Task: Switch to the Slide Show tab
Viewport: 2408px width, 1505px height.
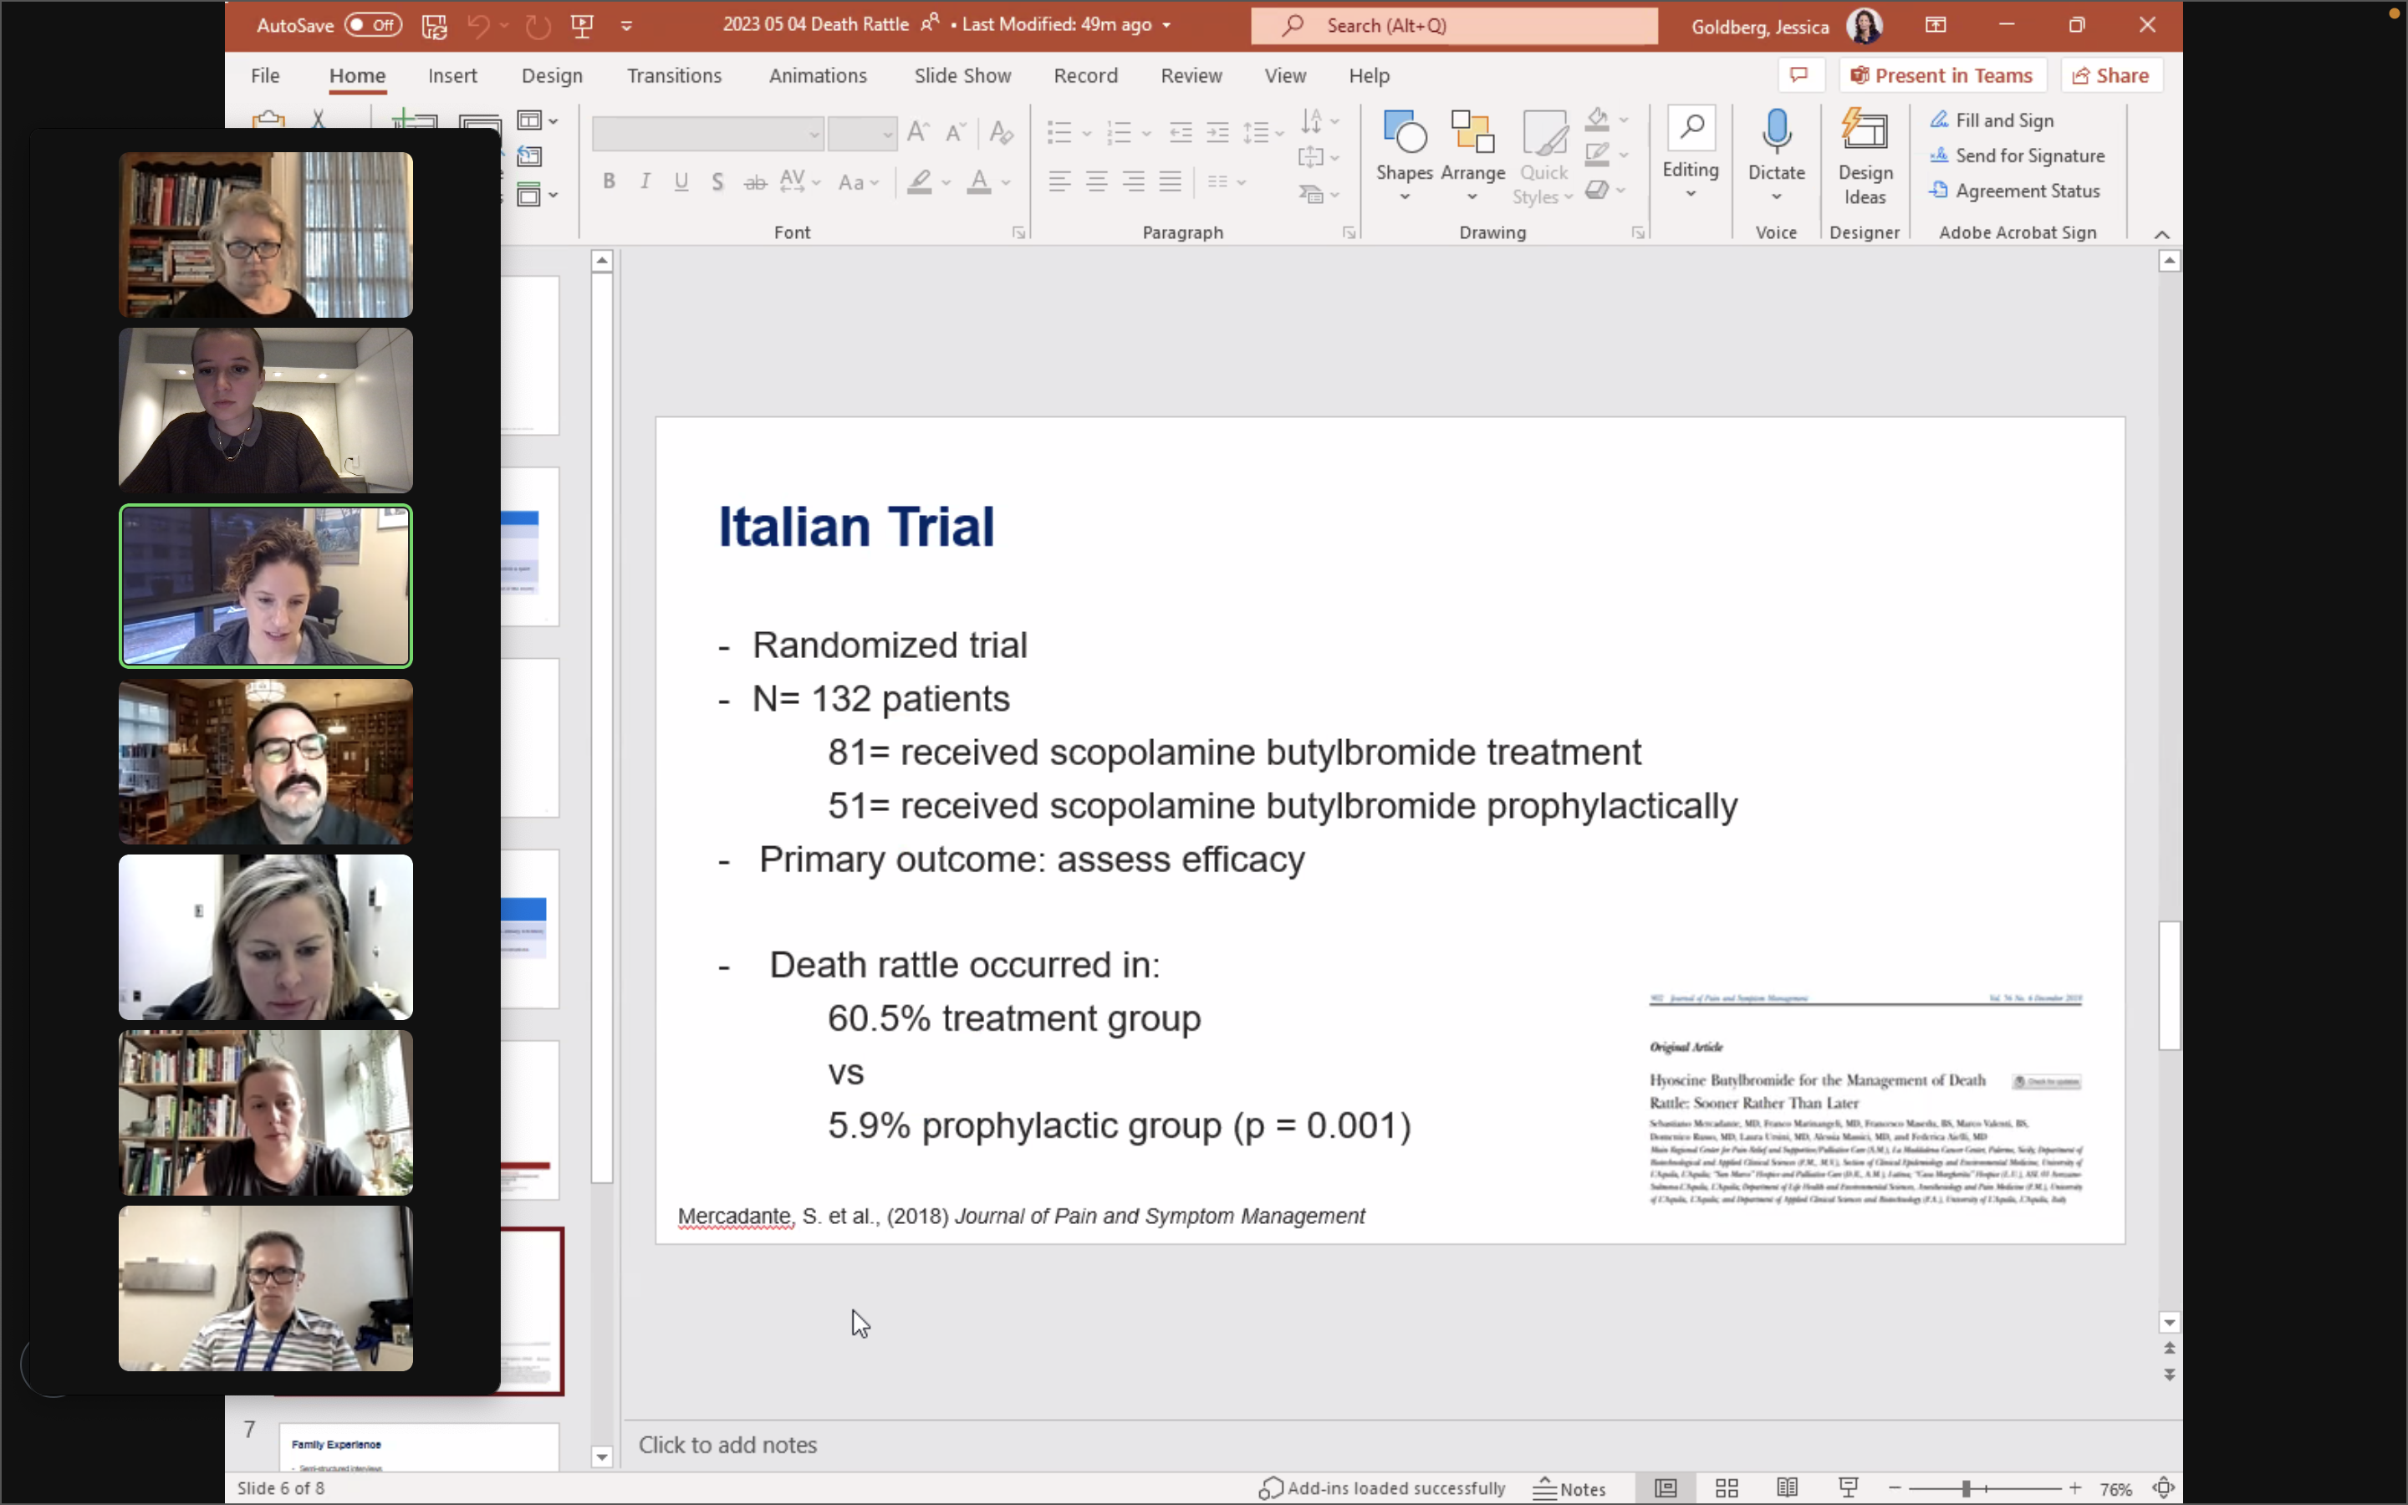Action: click(x=962, y=75)
